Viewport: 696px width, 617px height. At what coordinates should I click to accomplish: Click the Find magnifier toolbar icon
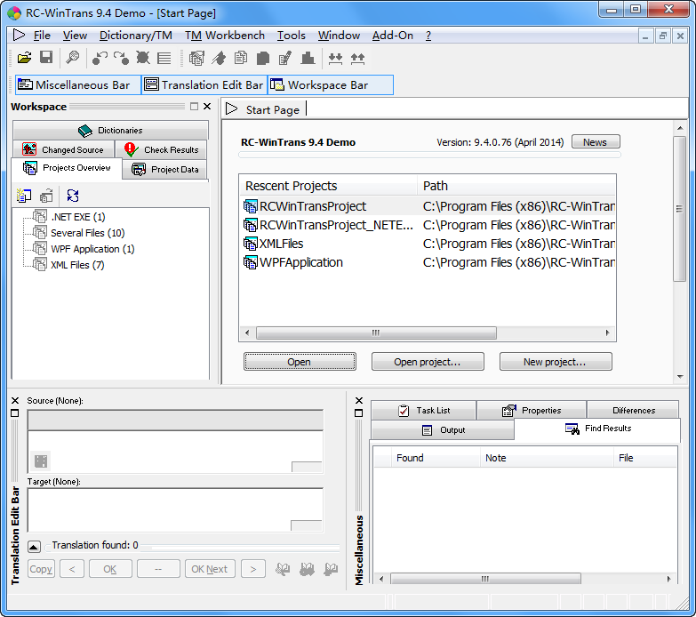point(72,58)
